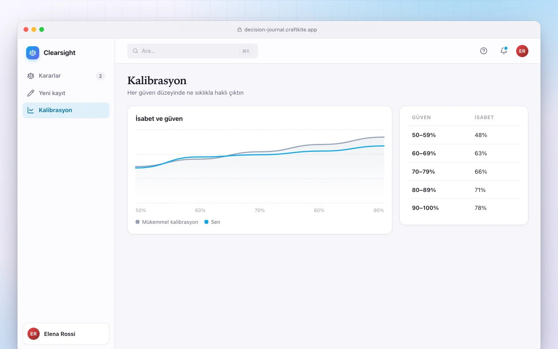The image size is (558, 349).
Task: Click the Yeni kayıt pencil icon
Action: point(31,93)
